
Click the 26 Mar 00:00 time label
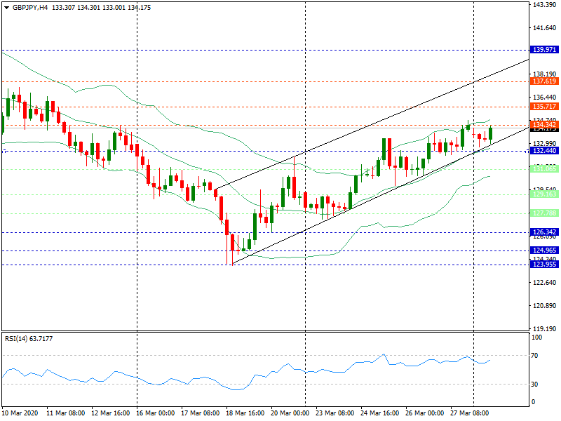(425, 413)
